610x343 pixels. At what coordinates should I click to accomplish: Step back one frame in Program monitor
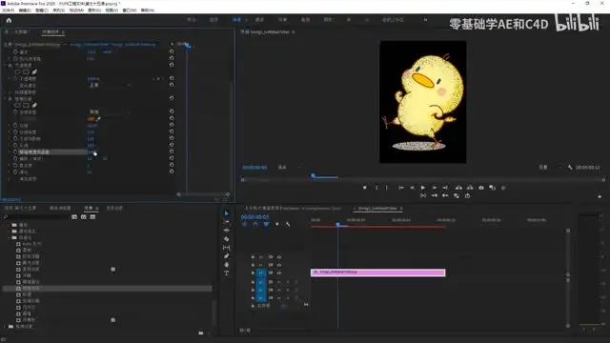click(x=412, y=188)
